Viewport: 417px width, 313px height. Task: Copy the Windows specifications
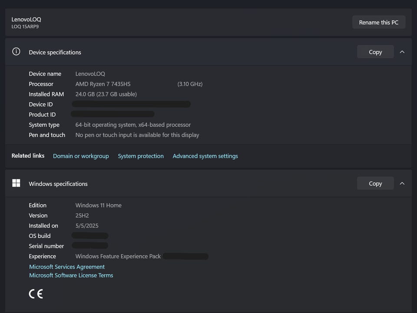pyautogui.click(x=375, y=184)
